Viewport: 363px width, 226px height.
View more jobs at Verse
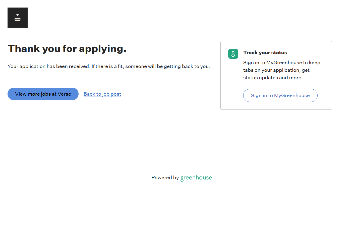tap(43, 94)
